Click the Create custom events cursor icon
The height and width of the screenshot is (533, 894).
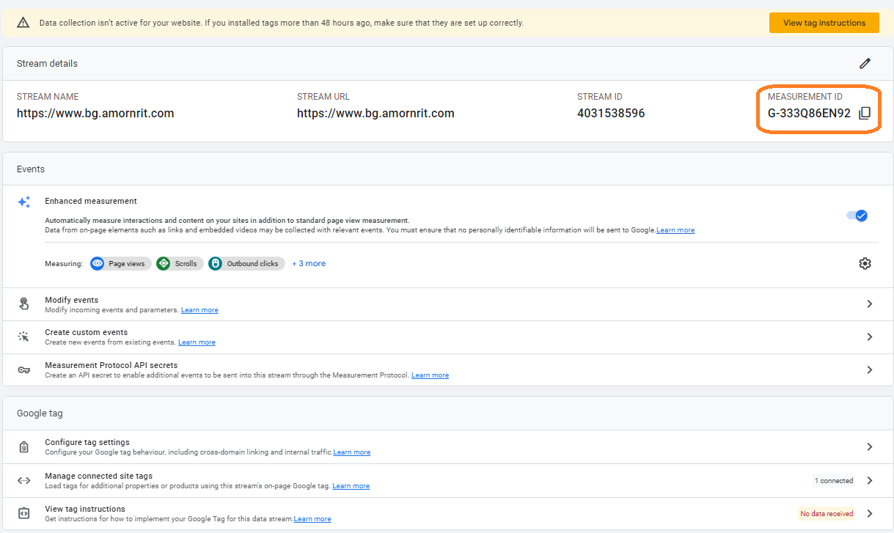click(24, 337)
